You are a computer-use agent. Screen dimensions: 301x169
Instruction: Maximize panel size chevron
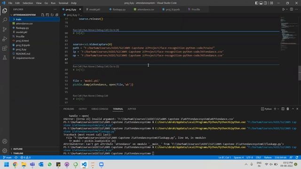click(x=293, y=109)
